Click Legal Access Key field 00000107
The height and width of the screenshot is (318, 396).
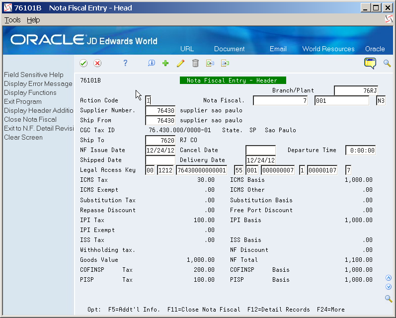click(x=322, y=170)
